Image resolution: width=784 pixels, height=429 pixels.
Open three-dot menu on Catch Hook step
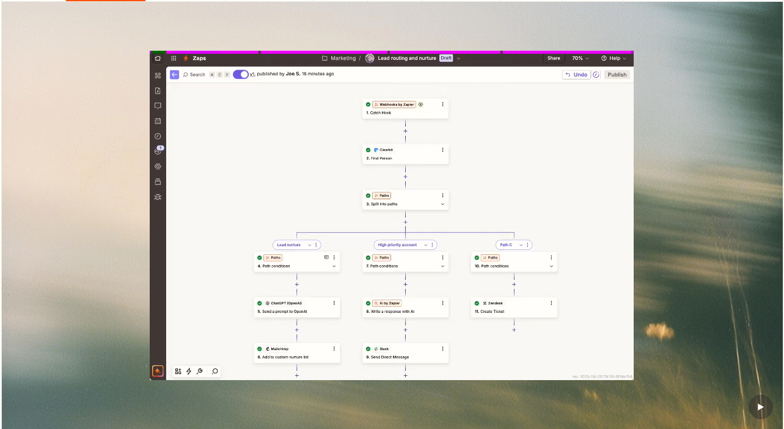pyautogui.click(x=442, y=105)
